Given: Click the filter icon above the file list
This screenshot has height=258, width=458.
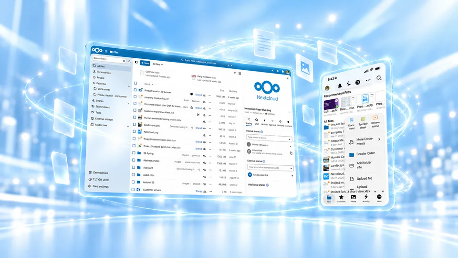Looking at the screenshot, I should point(235,73).
